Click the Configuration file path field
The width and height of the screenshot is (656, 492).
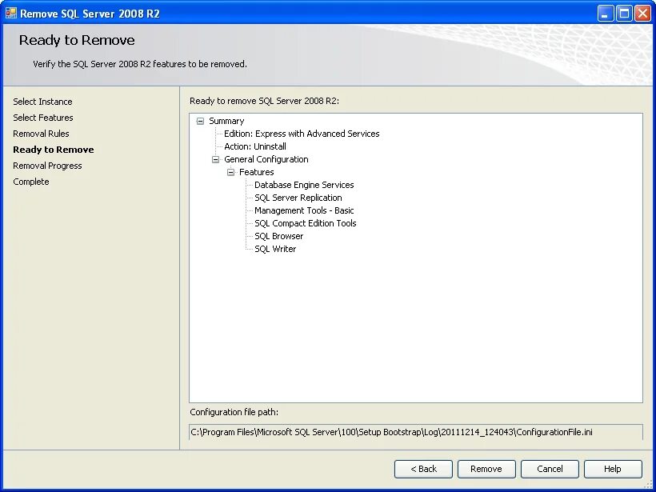416,432
